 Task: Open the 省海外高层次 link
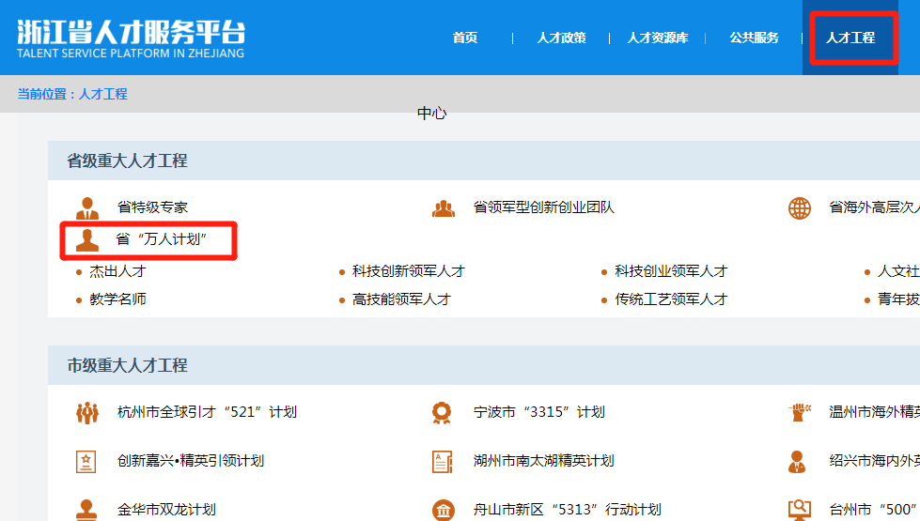point(874,207)
